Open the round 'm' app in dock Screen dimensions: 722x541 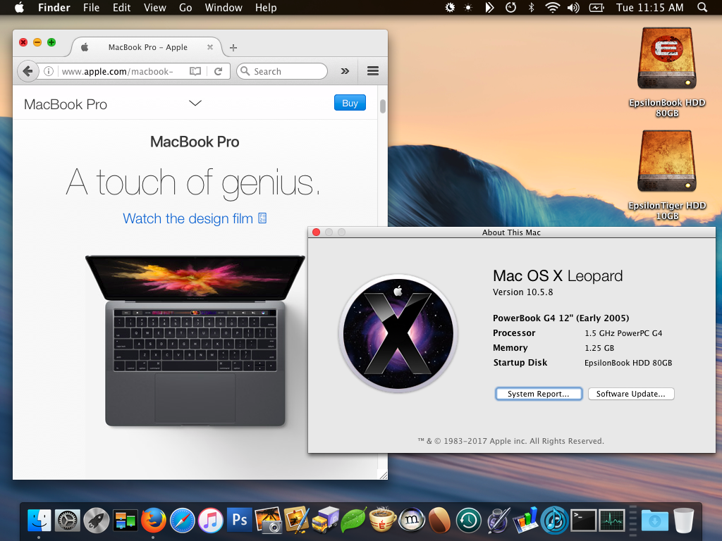pos(411,521)
